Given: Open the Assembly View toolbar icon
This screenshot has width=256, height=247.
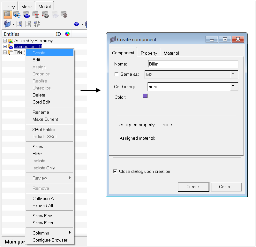Looking at the screenshot, I should pyautogui.click(x=17, y=14).
